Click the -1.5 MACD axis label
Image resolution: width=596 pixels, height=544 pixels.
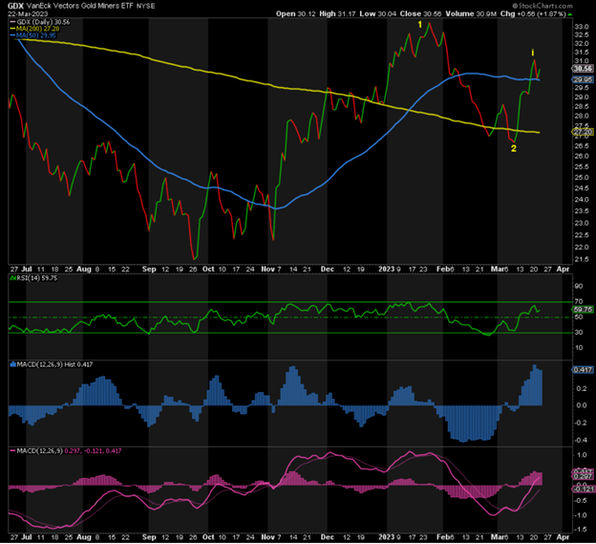[581, 529]
